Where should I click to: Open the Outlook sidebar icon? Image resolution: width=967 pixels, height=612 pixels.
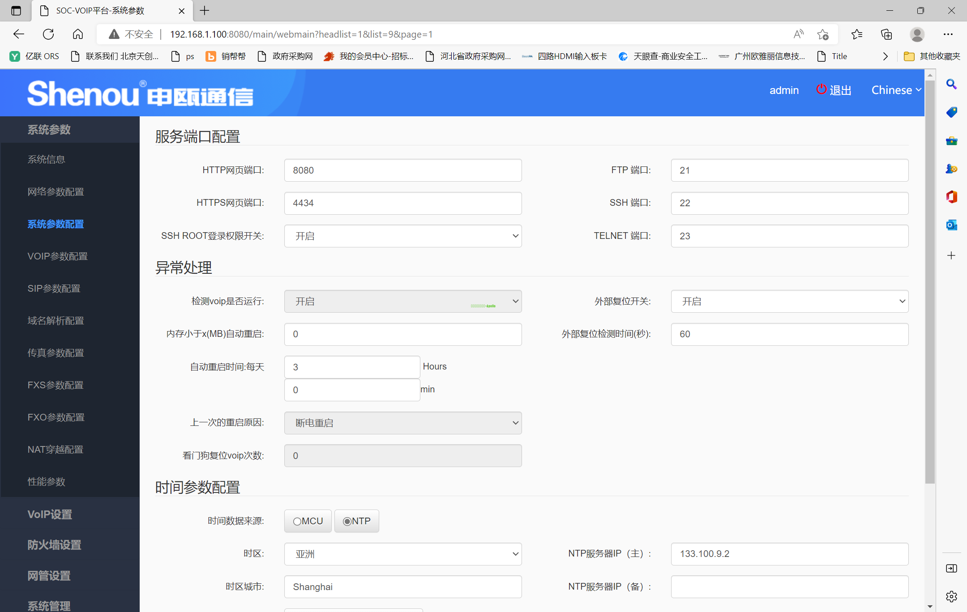(x=951, y=225)
